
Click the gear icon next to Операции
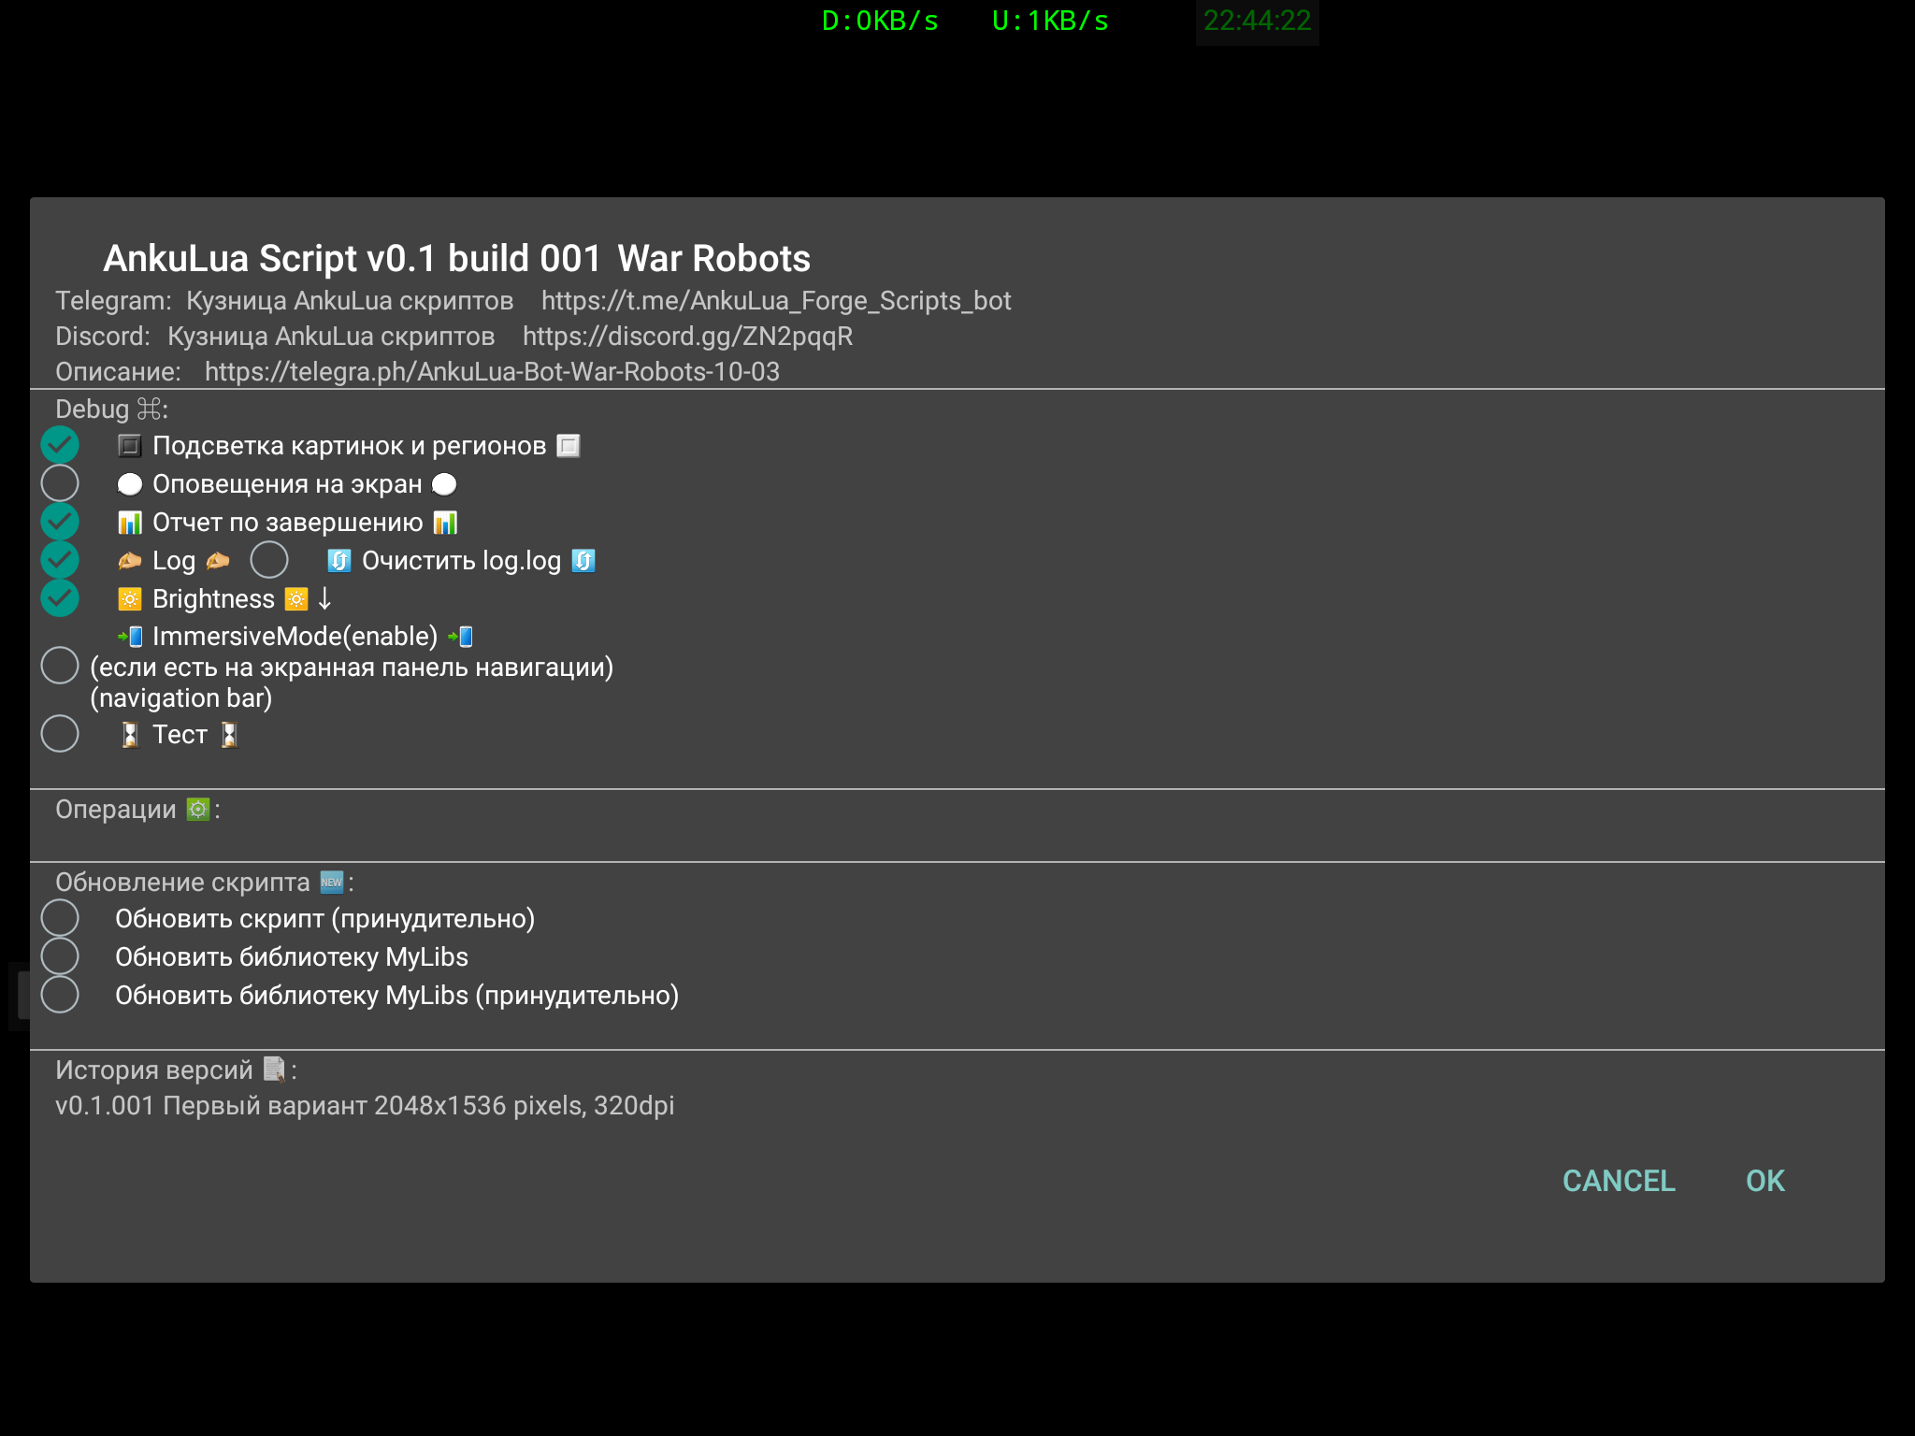coord(197,809)
